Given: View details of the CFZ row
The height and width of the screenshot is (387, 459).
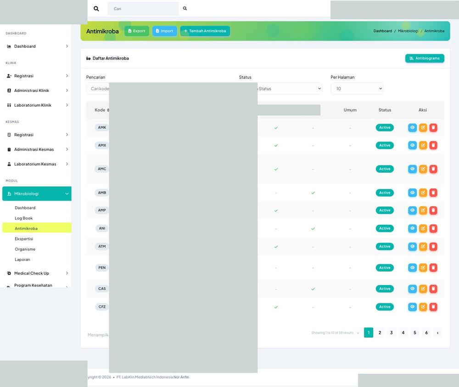Looking at the screenshot, I should coord(412,307).
